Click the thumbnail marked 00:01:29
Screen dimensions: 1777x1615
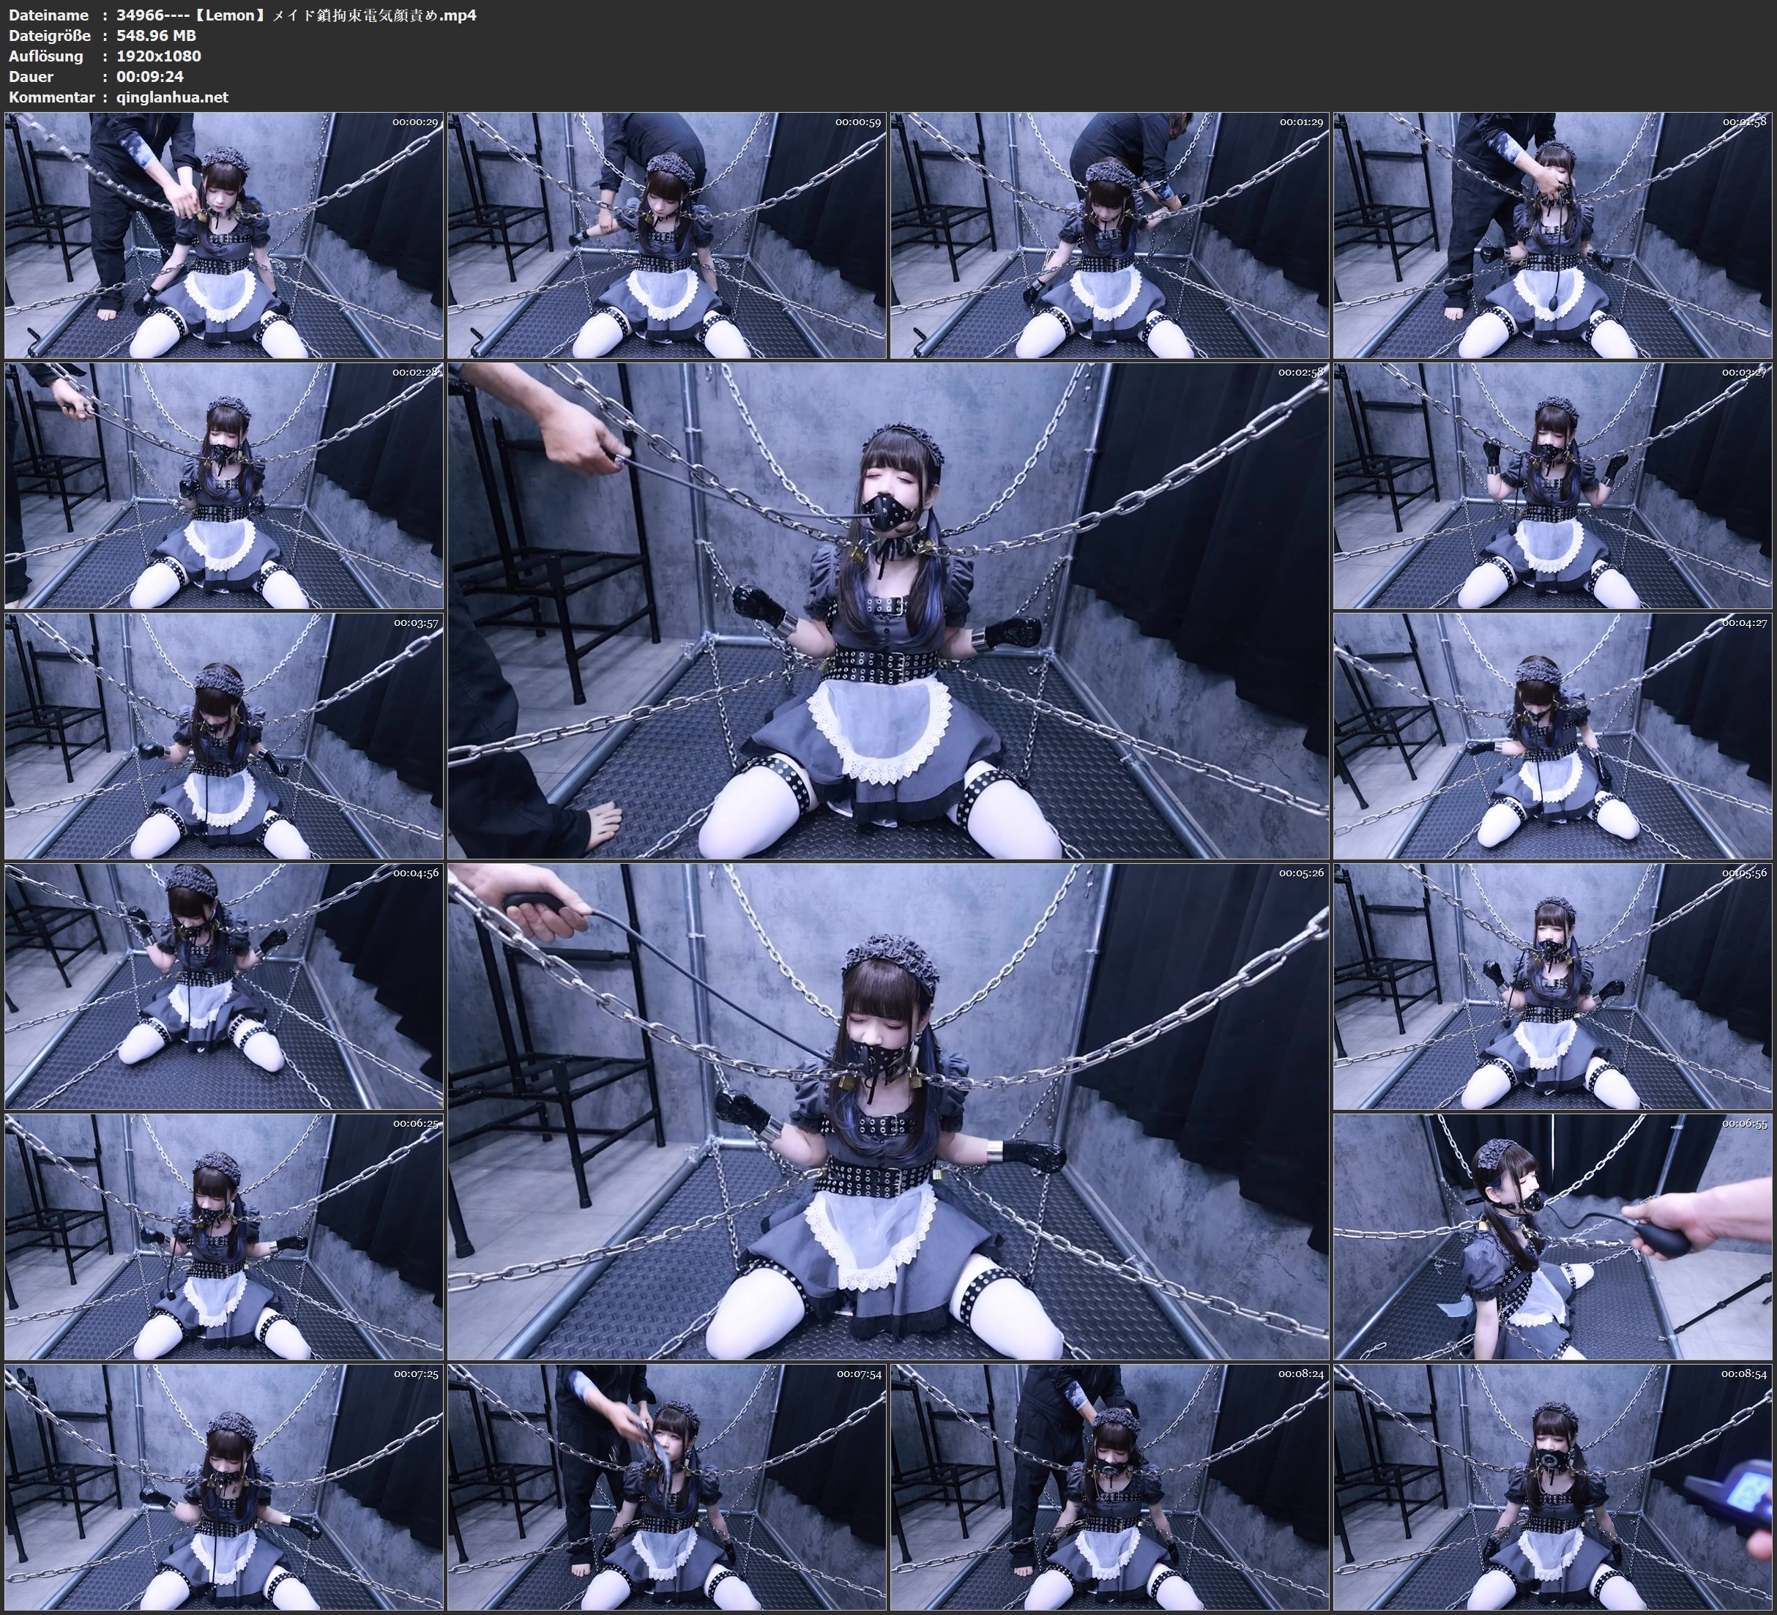1109,236
